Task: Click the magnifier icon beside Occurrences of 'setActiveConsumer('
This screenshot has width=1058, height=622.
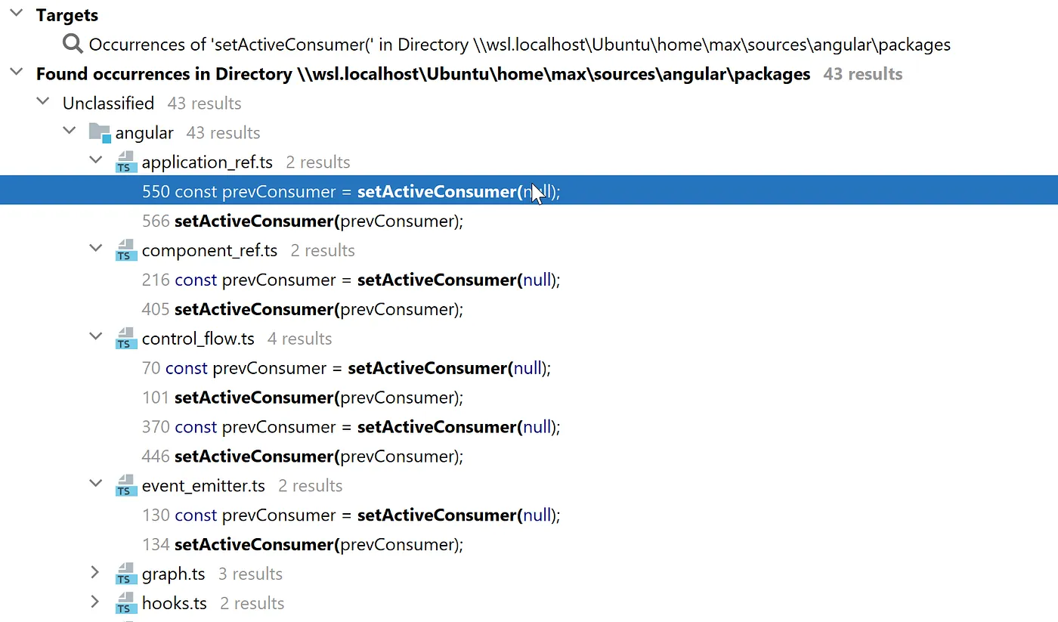Action: pos(73,45)
